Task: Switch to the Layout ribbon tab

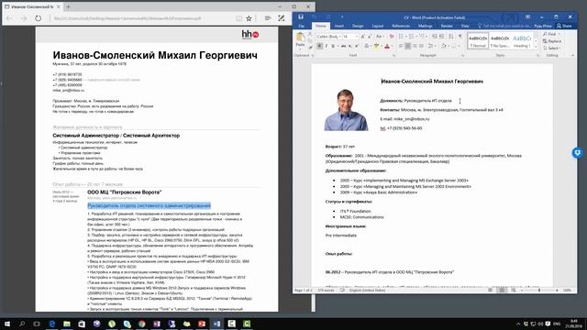Action: tap(377, 27)
